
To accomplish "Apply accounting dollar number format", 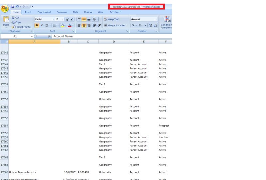I will point(133,26).
